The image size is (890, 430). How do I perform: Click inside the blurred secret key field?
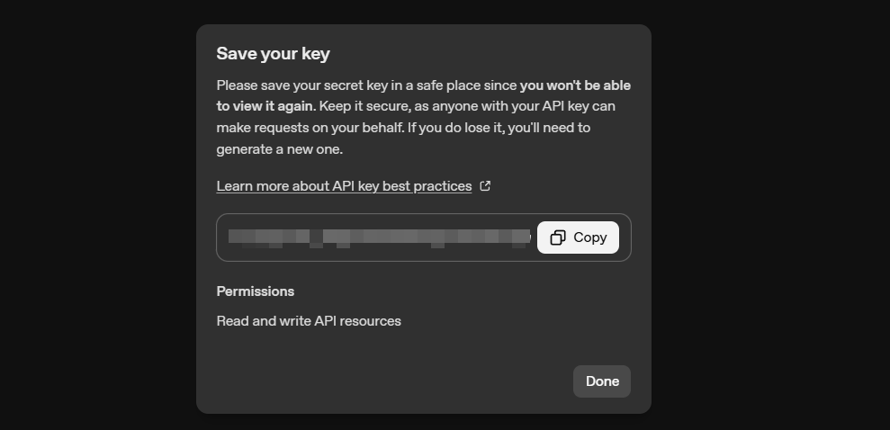378,237
